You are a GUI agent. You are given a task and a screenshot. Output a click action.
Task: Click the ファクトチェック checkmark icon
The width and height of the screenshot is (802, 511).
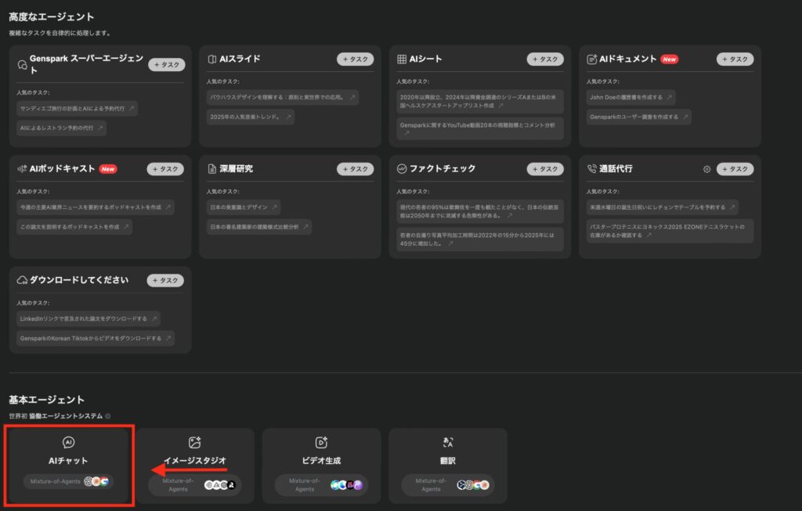tap(402, 168)
